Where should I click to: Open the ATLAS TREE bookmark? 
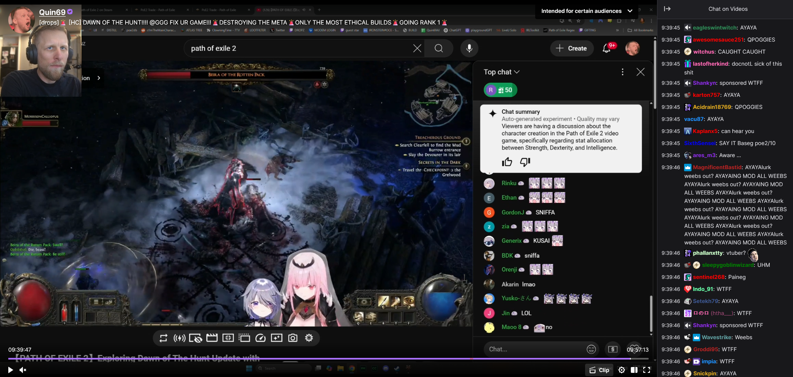coord(192,30)
